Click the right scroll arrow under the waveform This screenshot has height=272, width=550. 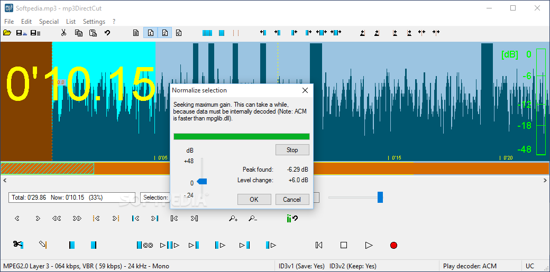[x=545, y=180]
